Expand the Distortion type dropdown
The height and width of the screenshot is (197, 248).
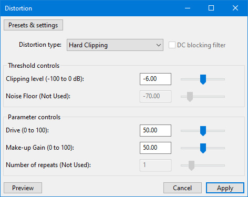click(x=115, y=45)
